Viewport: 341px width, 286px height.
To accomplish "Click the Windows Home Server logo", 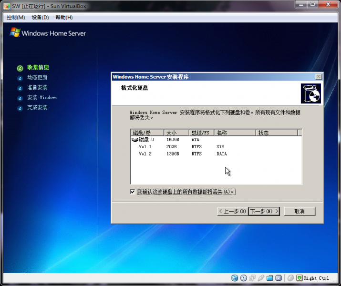I will 48,32.
